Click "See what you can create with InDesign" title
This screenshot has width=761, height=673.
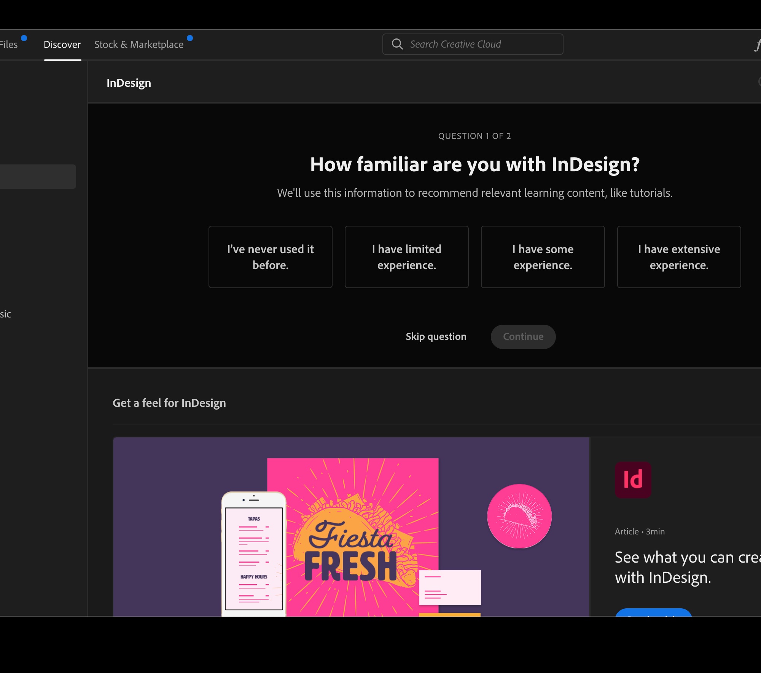point(688,567)
